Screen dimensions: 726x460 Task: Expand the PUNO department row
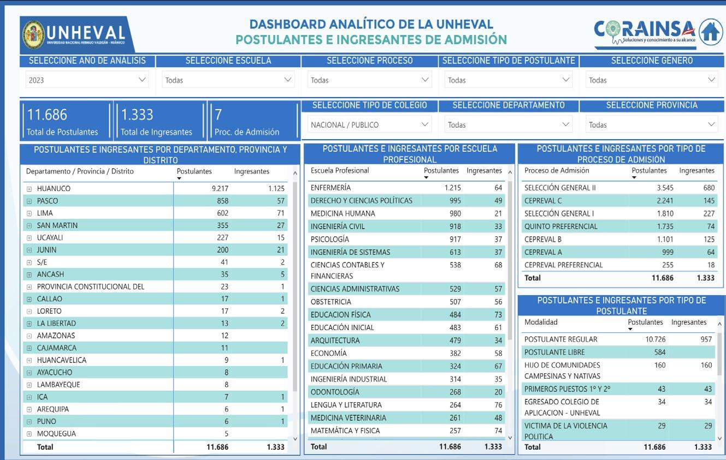click(29, 422)
